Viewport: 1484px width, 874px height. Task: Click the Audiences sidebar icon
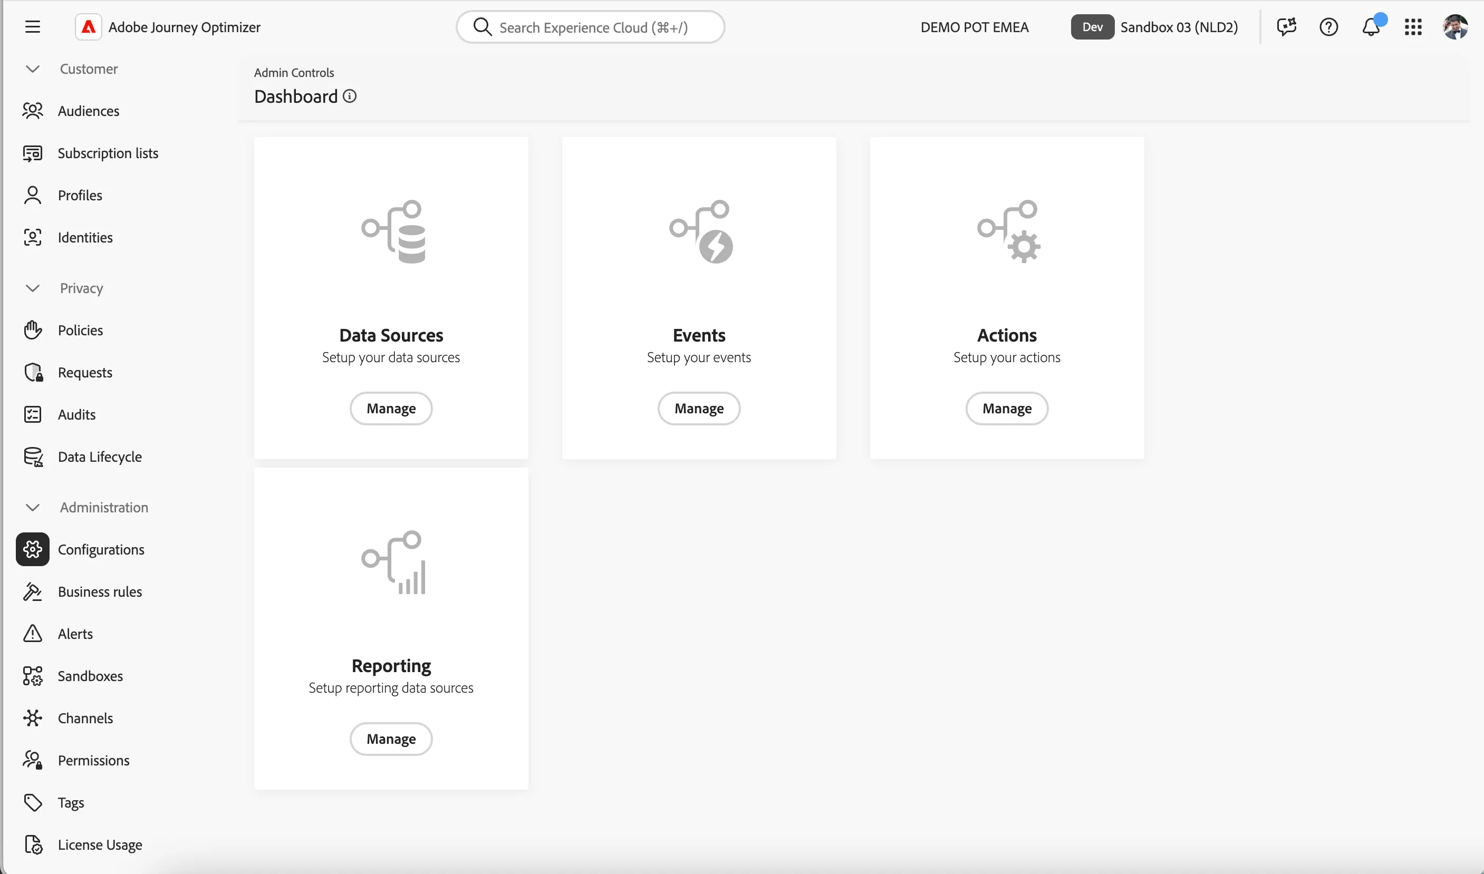32,111
